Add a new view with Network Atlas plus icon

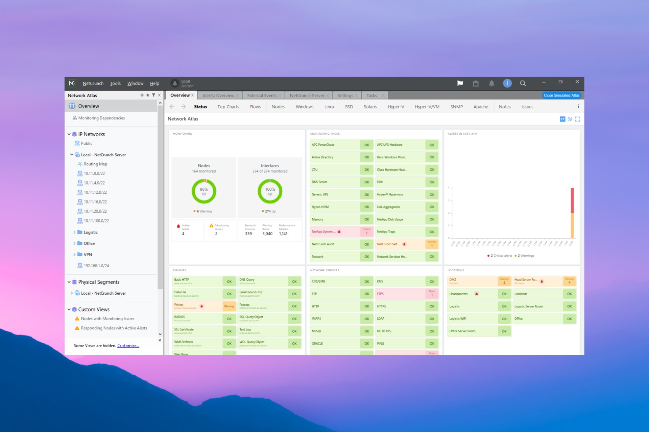point(142,95)
